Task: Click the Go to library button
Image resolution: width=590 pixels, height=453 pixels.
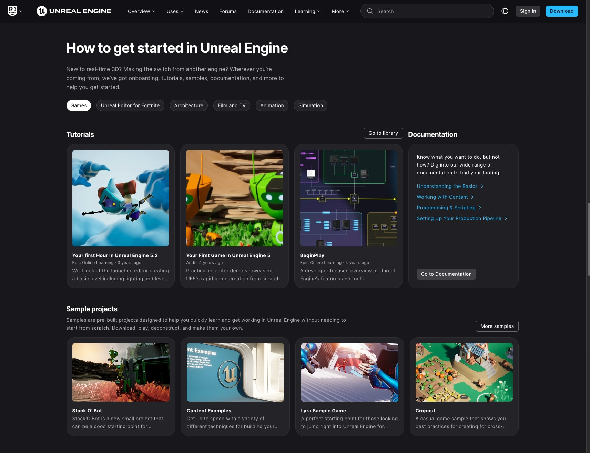Action: 383,133
